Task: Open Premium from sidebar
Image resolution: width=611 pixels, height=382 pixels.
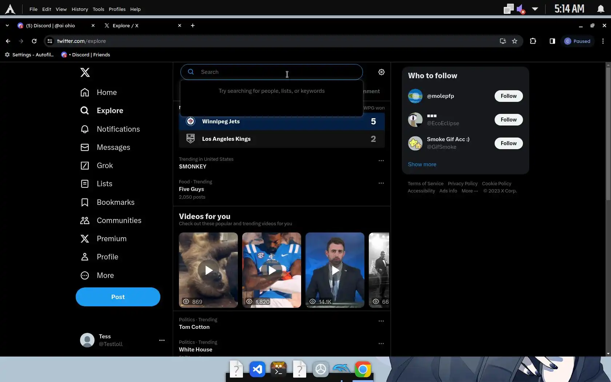Action: click(x=103, y=239)
